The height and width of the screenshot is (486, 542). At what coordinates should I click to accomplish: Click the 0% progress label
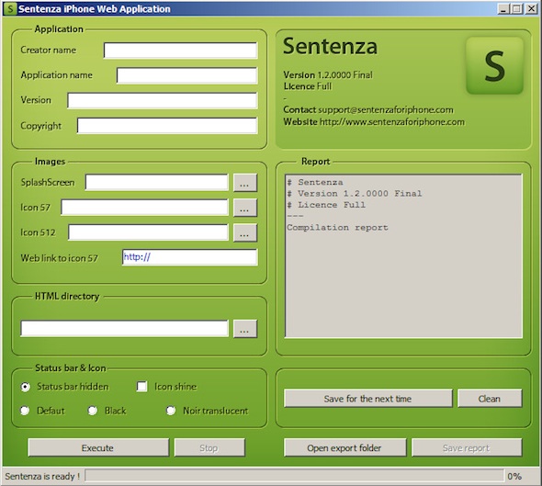pyautogui.click(x=514, y=476)
